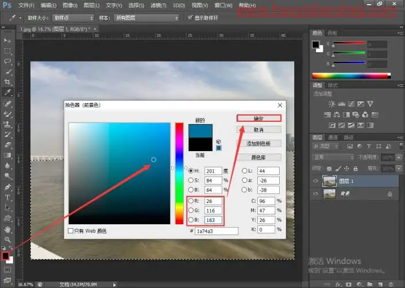Hide the 图层 1 layer eye icon
Screen dimensions: 405x288
pos(315,181)
